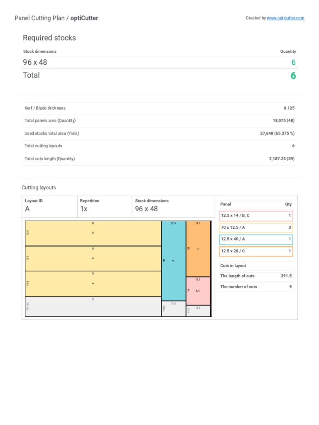Viewport: 319px width, 425px height.
Task: Click the 'Cuts in layout' heading
Action: tap(233, 266)
